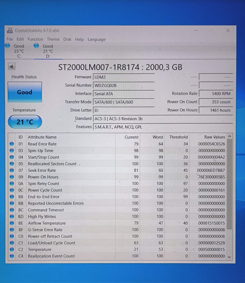
Task: Click the blue status dot for Spin-Up Time
Action: pyautogui.click(x=12, y=150)
